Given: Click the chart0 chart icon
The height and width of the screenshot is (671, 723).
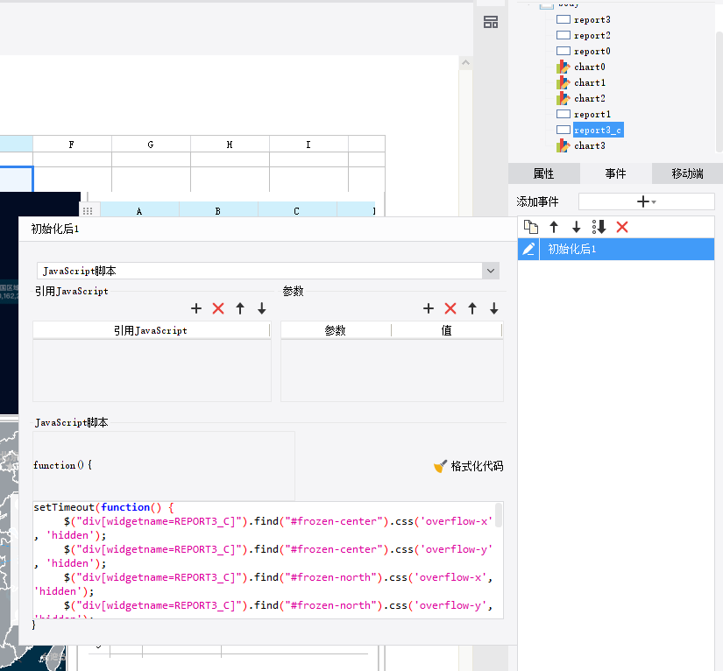Looking at the screenshot, I should tap(563, 67).
